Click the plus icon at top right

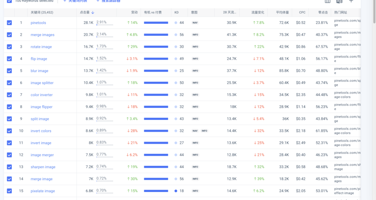pos(351,1)
